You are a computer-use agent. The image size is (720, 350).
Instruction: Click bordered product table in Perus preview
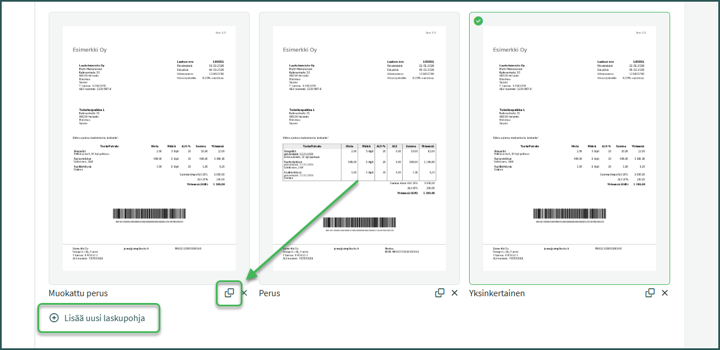coord(359,162)
